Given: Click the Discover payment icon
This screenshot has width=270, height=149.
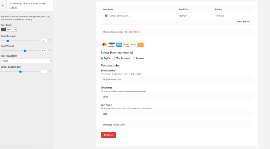Looking at the screenshot, I should [126, 45].
